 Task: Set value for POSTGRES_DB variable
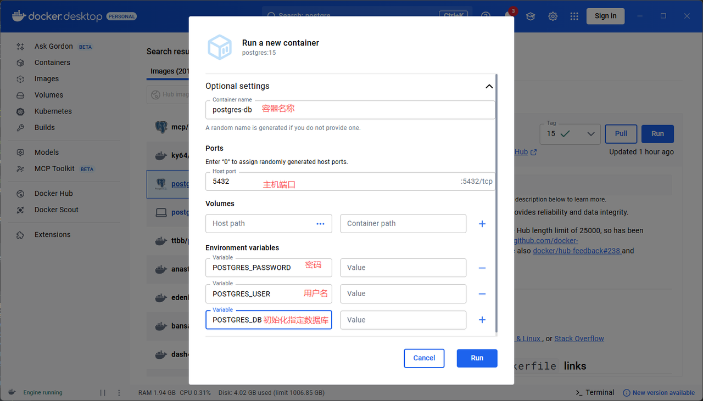point(403,320)
